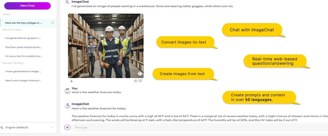
Task: Open chat 'The Dow Jones Industrial Av...'
Action: 23,47
